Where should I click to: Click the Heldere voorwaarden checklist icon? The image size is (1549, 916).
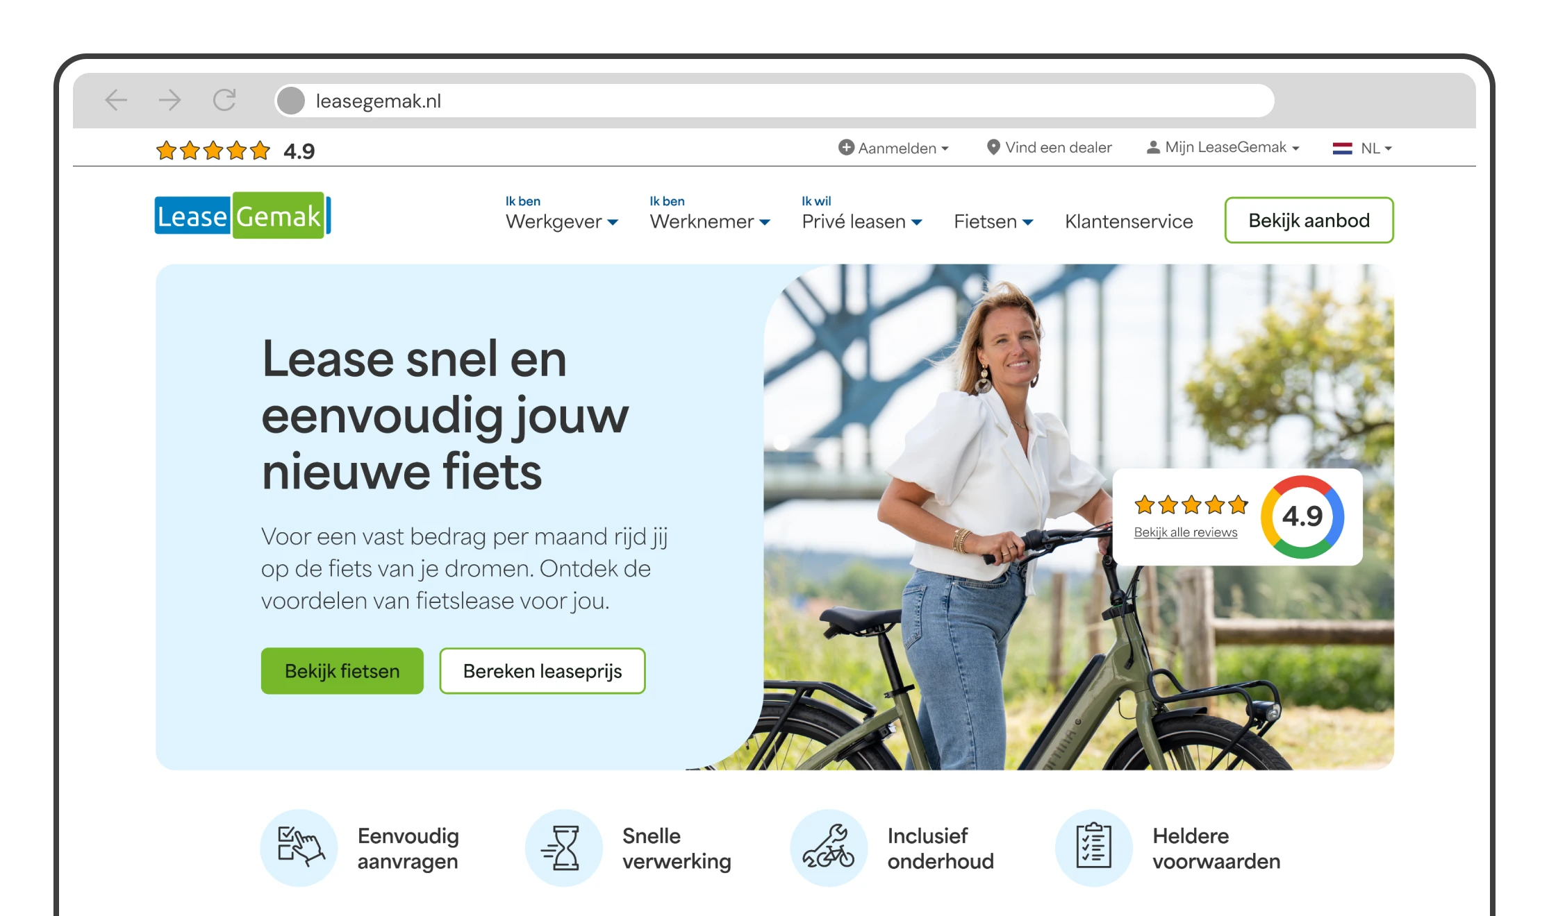tap(1094, 847)
